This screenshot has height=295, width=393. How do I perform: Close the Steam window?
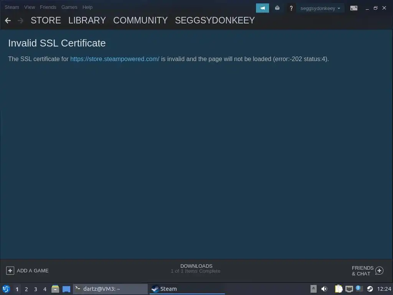click(384, 8)
